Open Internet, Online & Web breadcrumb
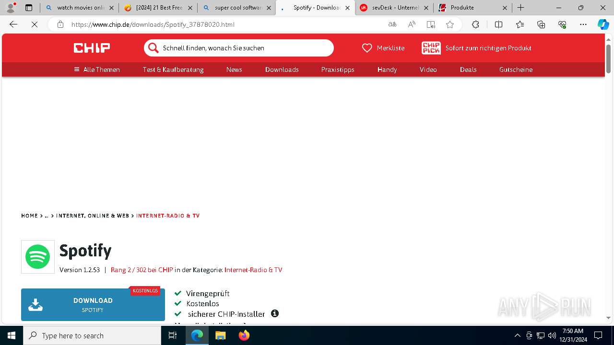The image size is (614, 345). coord(93,216)
